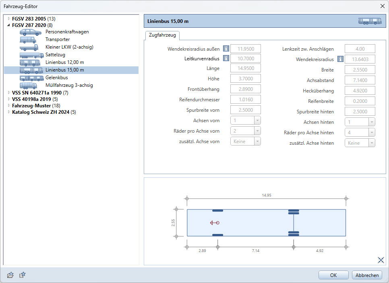Click the Länge input field

point(246,68)
